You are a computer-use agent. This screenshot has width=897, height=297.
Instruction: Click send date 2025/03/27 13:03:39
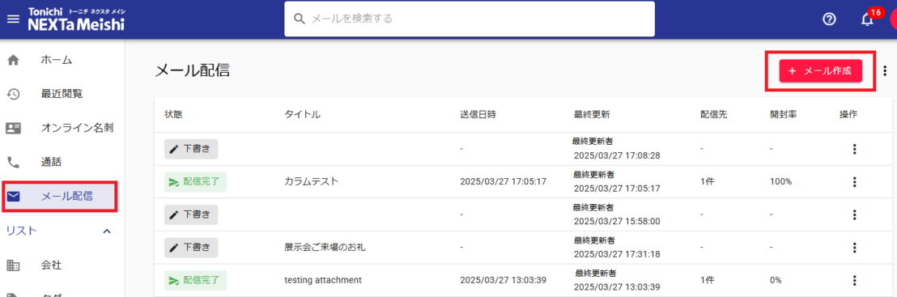504,280
